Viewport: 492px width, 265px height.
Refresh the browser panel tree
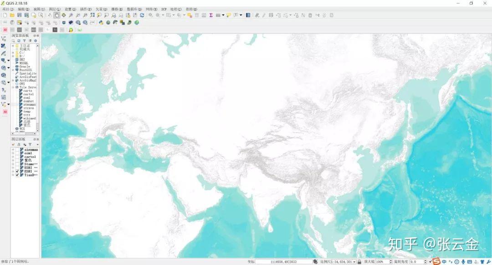click(x=19, y=41)
